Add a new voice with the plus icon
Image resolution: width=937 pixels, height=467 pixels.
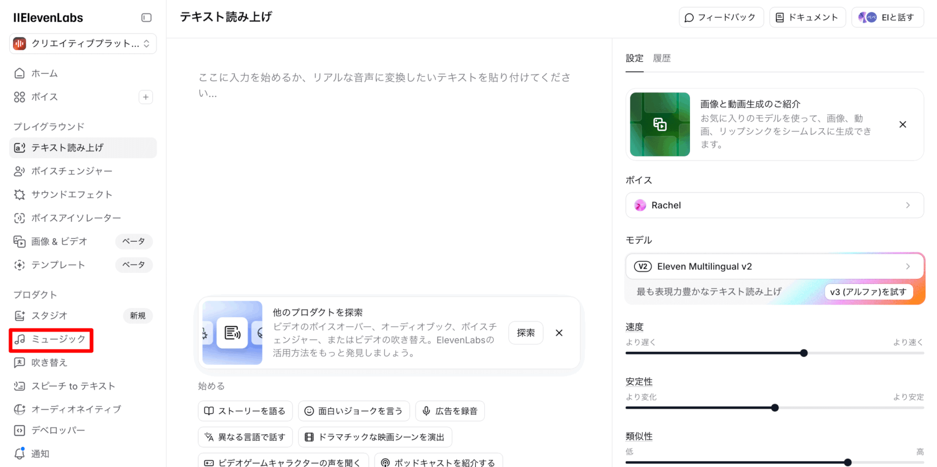pyautogui.click(x=145, y=97)
